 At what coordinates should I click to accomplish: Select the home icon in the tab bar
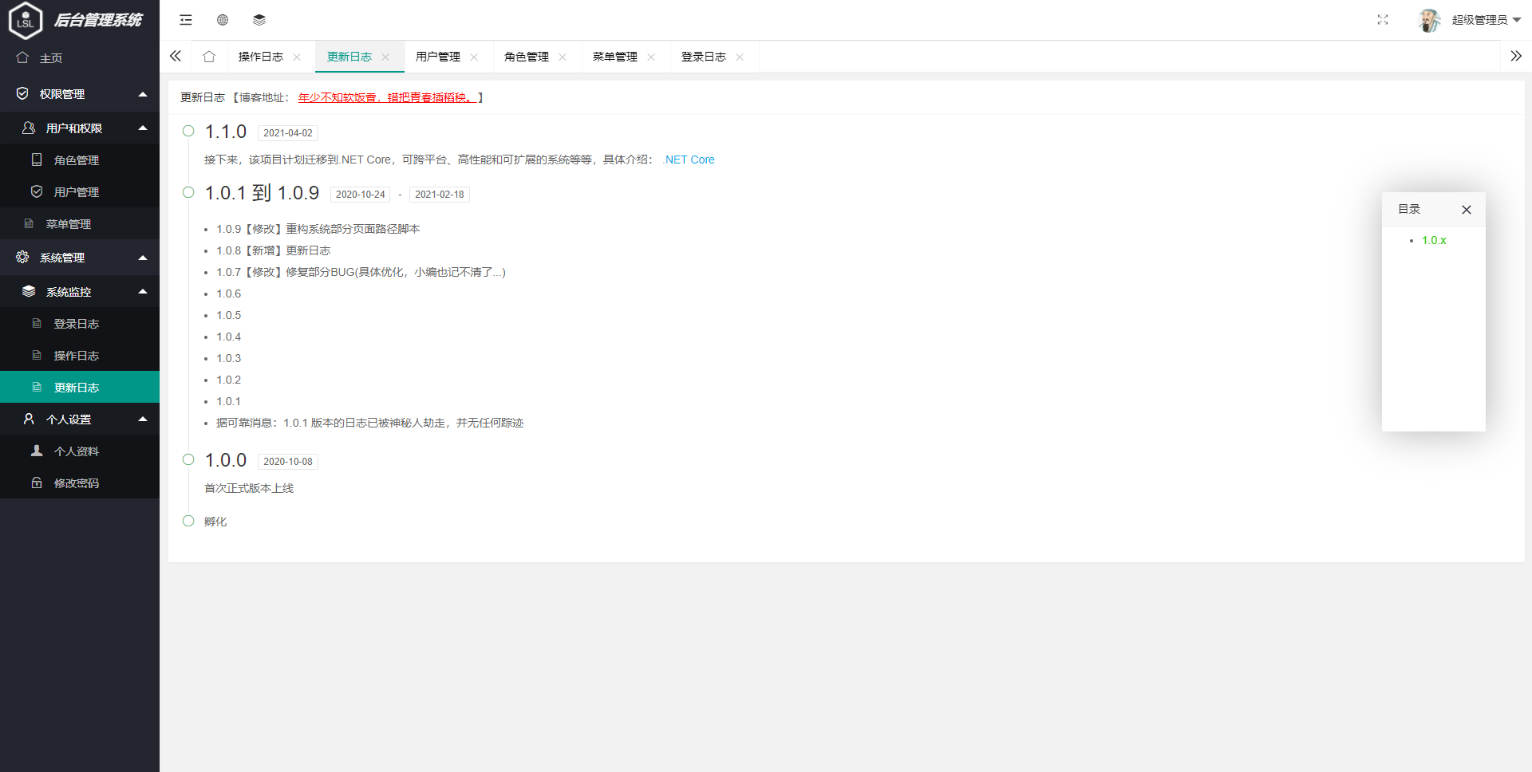209,57
